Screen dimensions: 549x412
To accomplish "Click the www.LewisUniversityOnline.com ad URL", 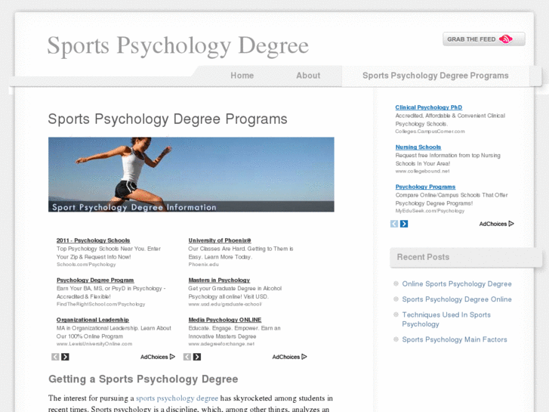I will [x=94, y=344].
